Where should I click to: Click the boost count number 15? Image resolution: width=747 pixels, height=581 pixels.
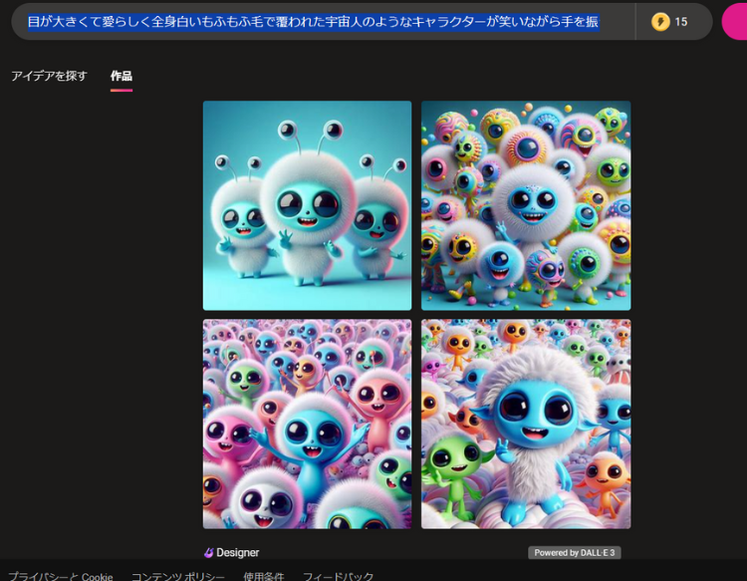[x=681, y=21]
